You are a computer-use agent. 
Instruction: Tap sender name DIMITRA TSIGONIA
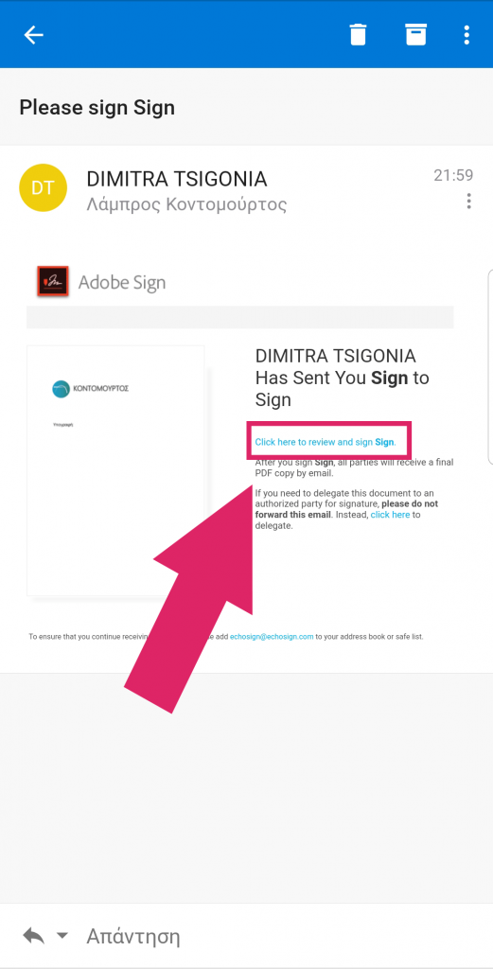(177, 179)
